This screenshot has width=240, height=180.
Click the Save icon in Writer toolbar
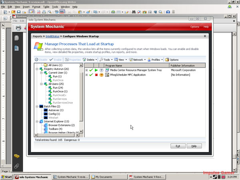[19, 12]
